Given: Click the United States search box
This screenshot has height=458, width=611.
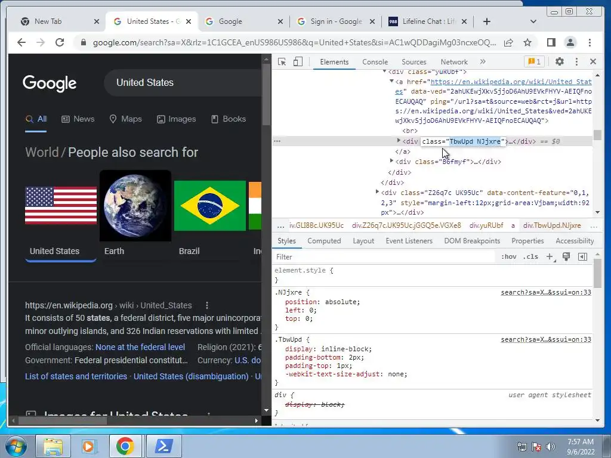Looking at the screenshot, I should click(x=183, y=82).
